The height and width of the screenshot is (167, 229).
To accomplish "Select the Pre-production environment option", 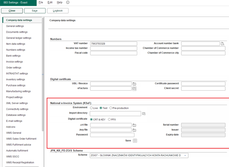I will 111,108.
